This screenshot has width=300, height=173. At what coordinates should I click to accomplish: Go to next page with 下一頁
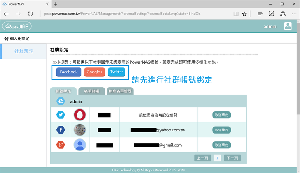(232, 158)
